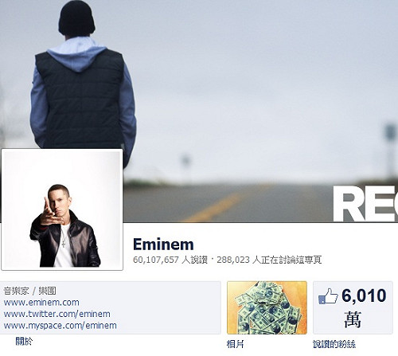The image size is (398, 356).
Task: Click the 音樂家 / 樂團 category text
Action: (29, 291)
